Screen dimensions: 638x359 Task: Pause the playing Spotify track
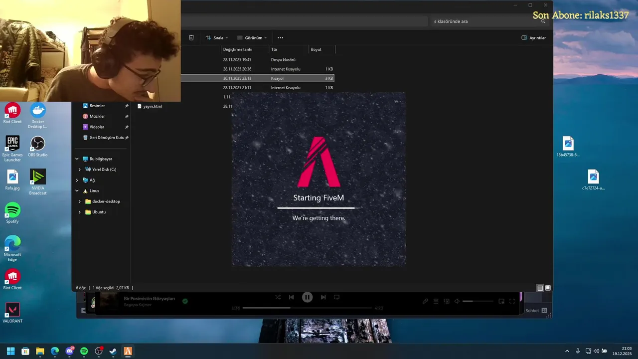click(308, 297)
